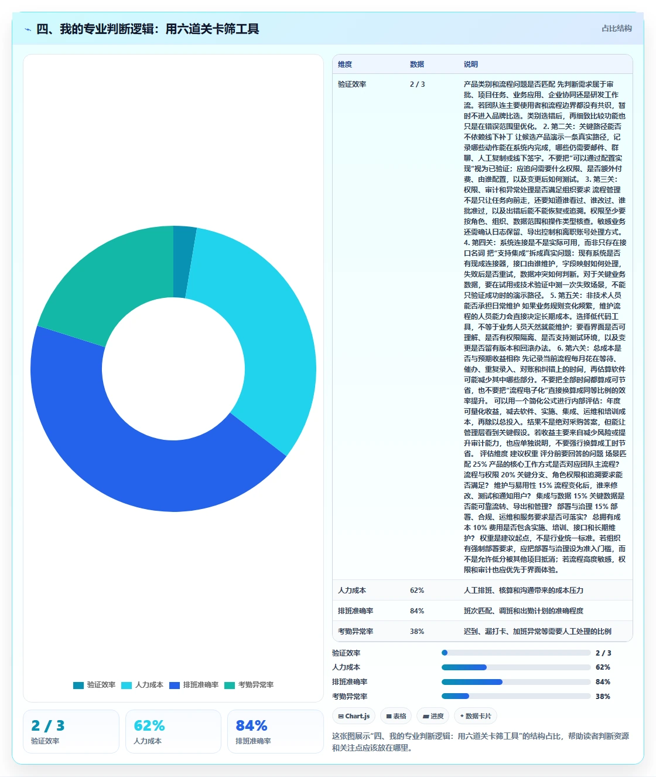Open the 2 / 3 验证效率 stat card
Image resolution: width=656 pixels, height=777 pixels.
pyautogui.click(x=71, y=732)
